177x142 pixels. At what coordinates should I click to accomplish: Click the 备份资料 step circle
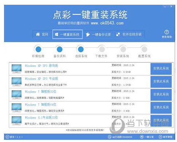(59, 49)
